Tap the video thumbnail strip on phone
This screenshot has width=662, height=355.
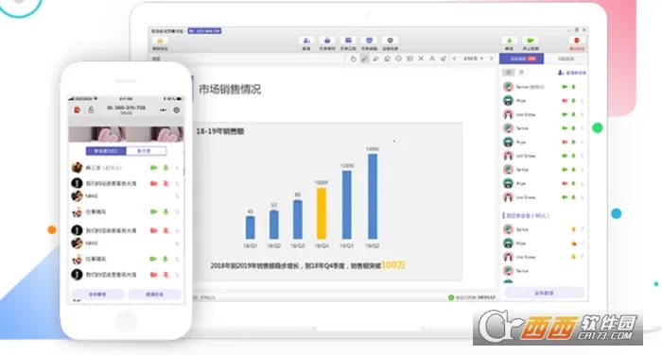pyautogui.click(x=126, y=134)
